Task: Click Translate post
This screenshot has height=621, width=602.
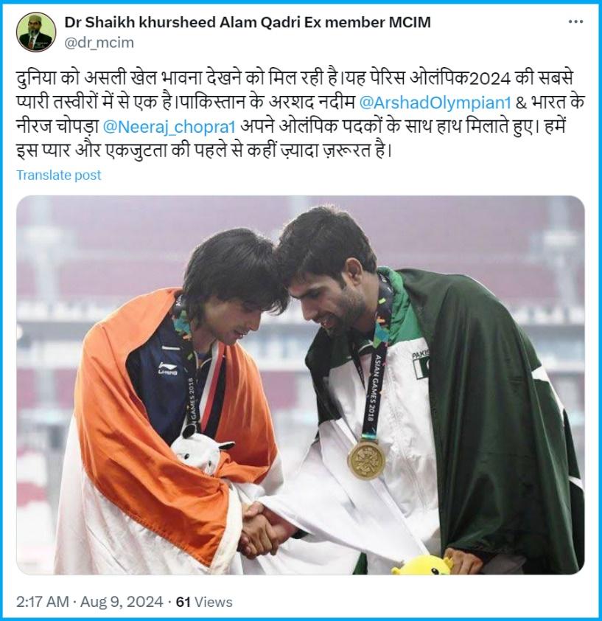Action: pyautogui.click(x=58, y=175)
